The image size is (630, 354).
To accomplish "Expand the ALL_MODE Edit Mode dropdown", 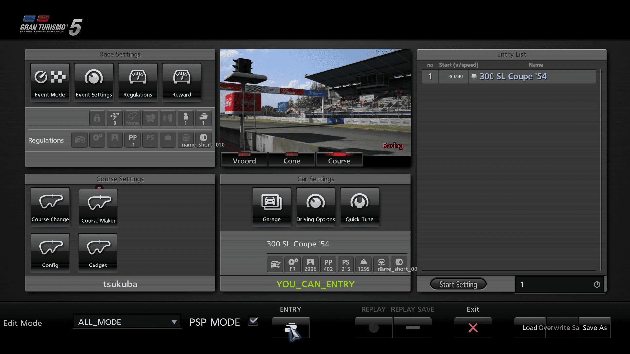I will pyautogui.click(x=127, y=322).
